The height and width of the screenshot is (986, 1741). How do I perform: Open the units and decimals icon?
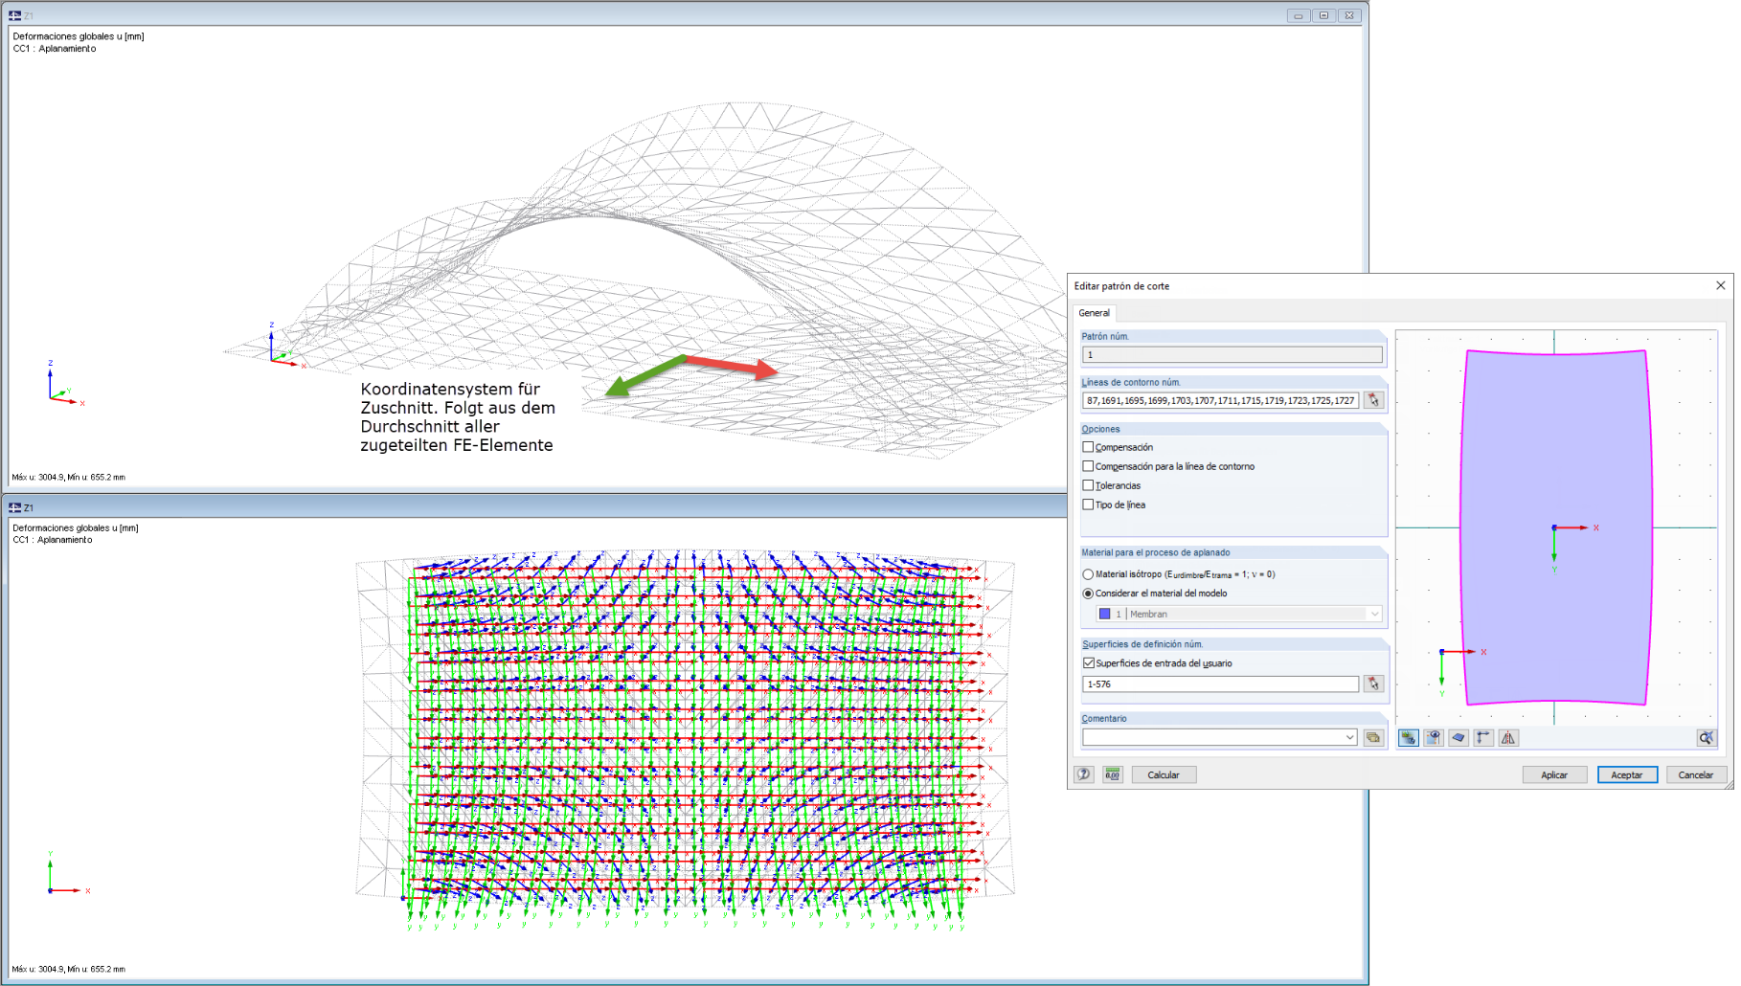(1112, 774)
